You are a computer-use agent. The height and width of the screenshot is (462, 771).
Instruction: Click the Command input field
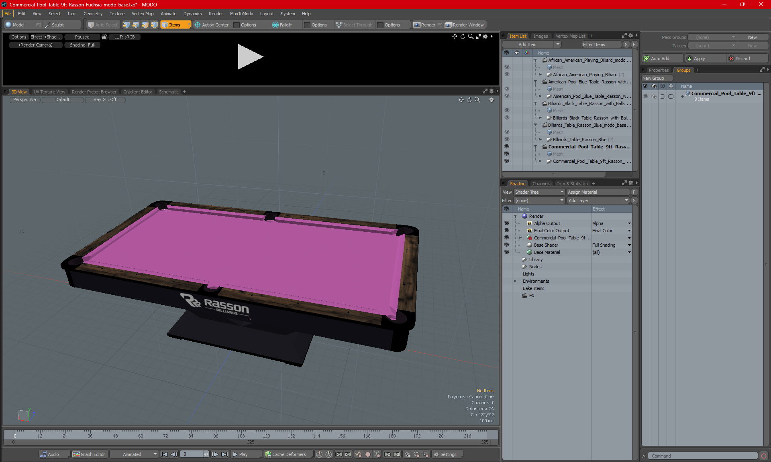click(x=702, y=456)
